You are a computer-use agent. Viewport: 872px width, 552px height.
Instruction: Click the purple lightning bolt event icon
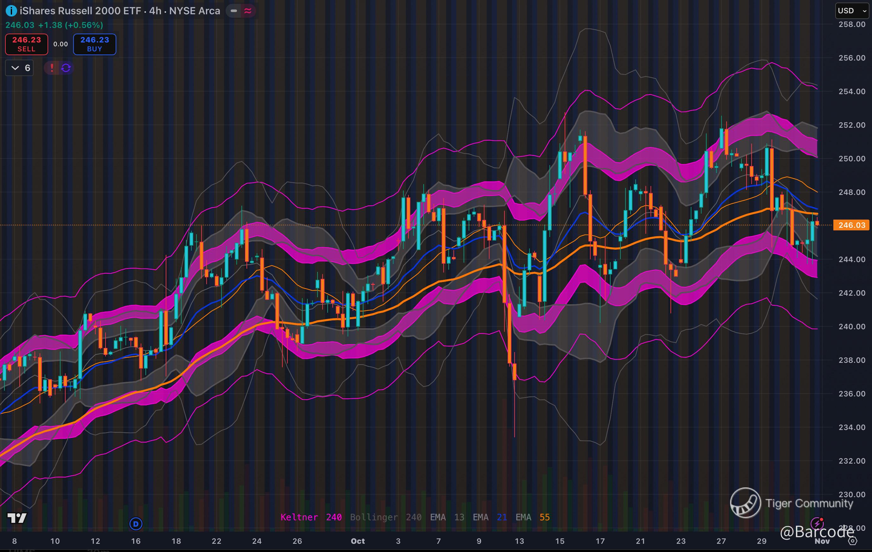(817, 523)
